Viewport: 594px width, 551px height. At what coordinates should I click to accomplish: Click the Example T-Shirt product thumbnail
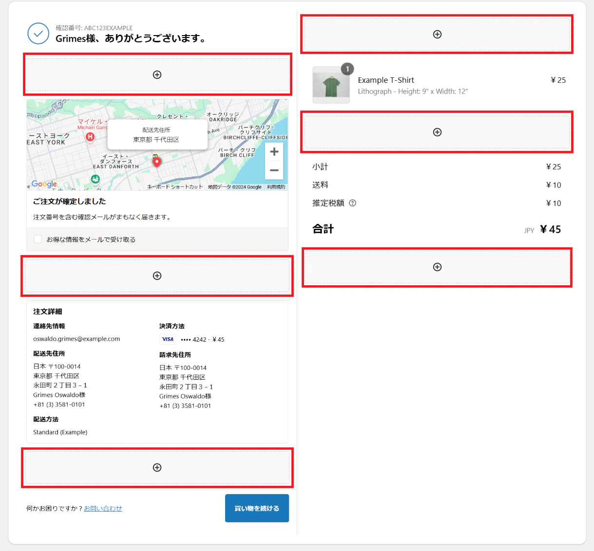point(331,85)
